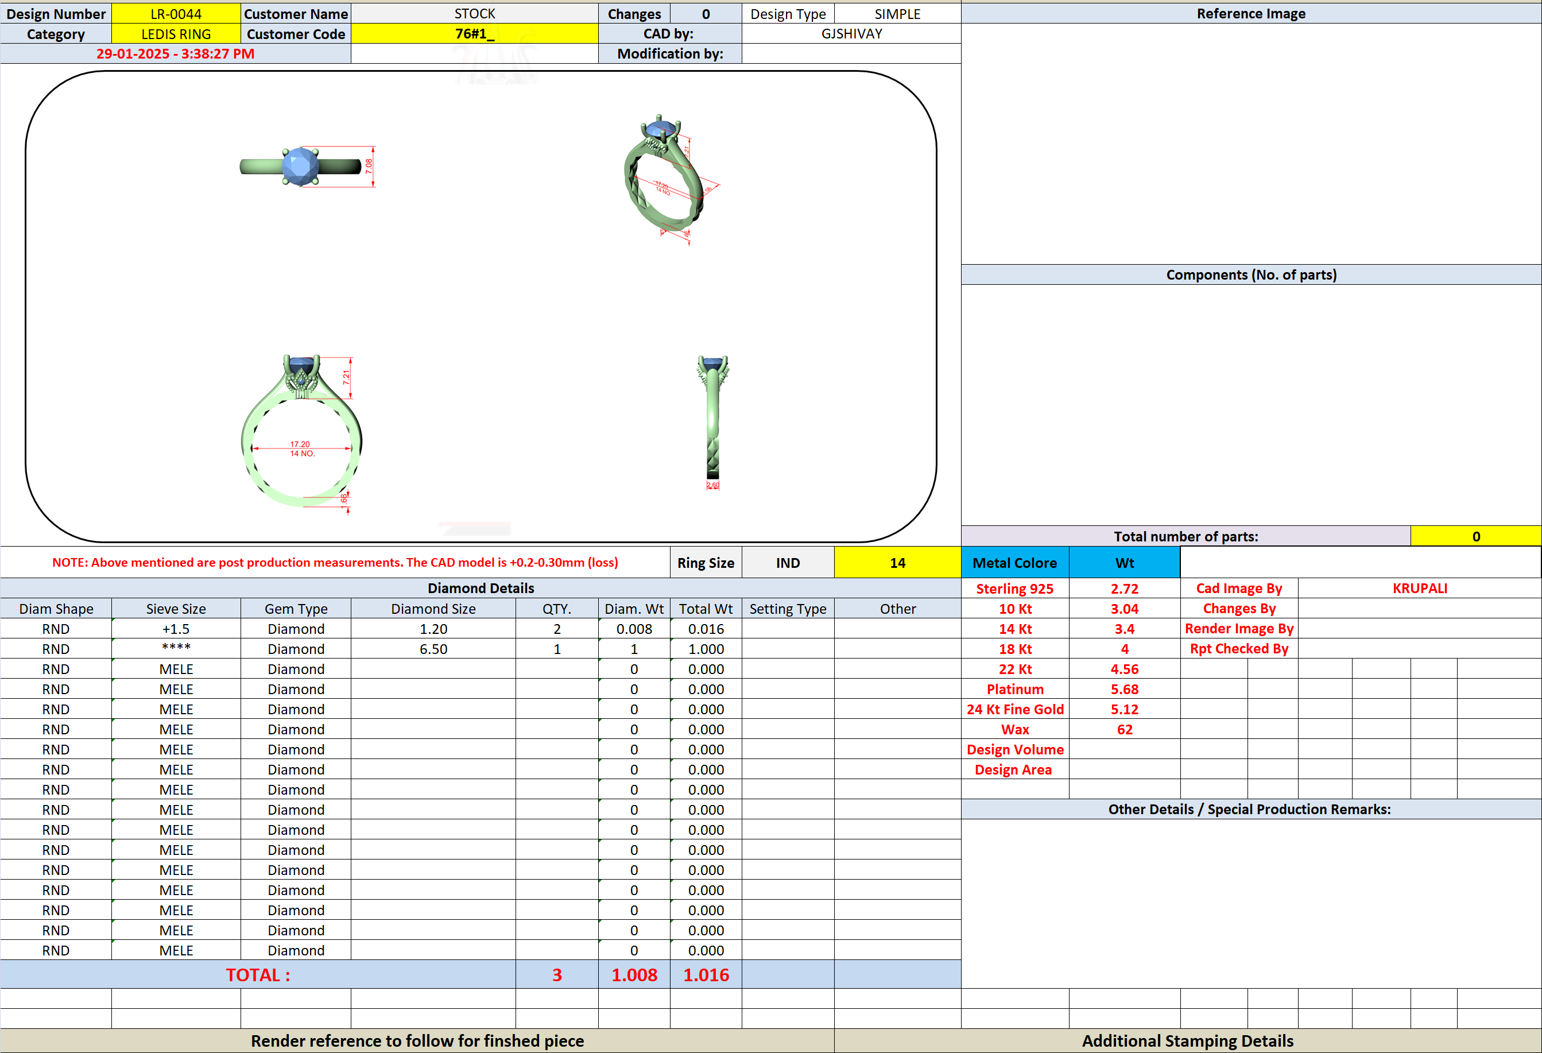1542x1053 pixels.
Task: Click the Design Type value SIMPLE
Action: point(897,14)
